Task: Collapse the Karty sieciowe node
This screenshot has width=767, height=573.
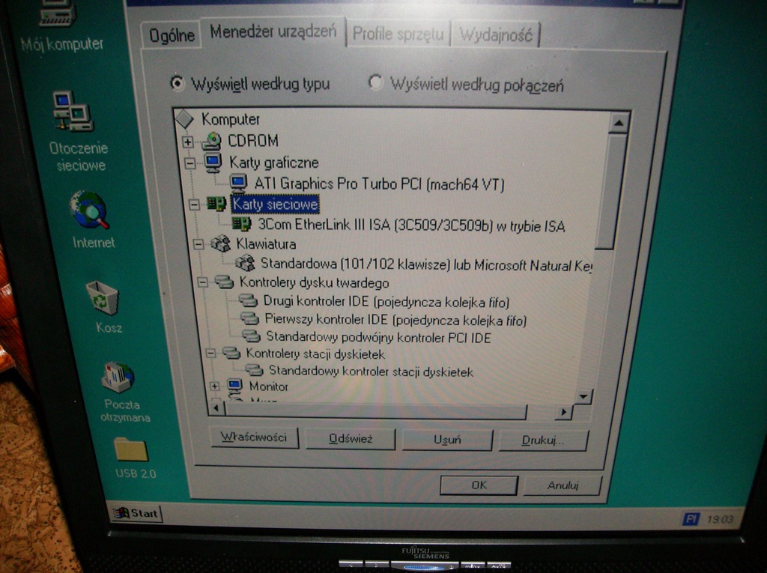Action: (x=194, y=204)
